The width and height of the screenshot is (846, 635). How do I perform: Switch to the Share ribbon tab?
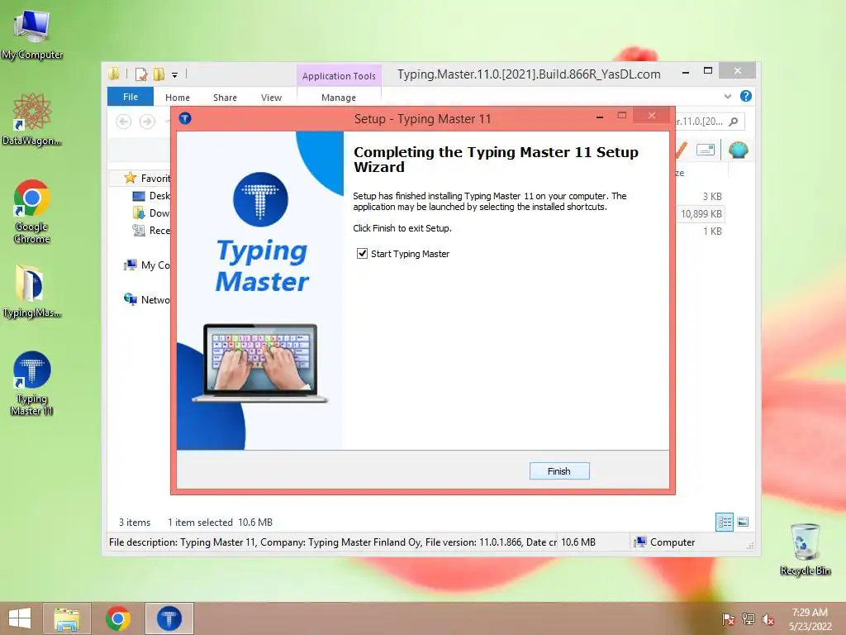click(x=225, y=98)
